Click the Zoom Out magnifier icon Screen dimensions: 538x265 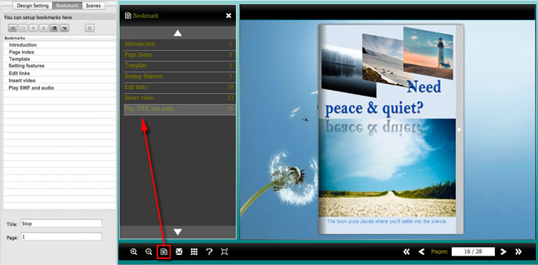pos(149,252)
